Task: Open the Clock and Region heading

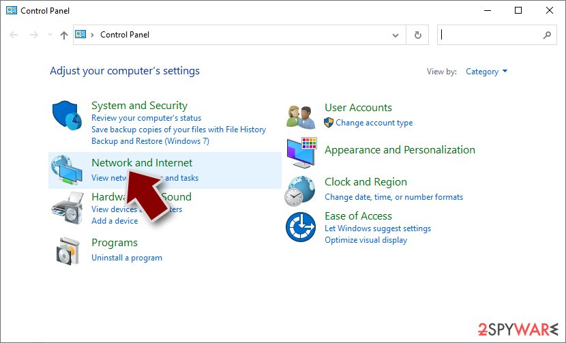Action: [x=366, y=182]
